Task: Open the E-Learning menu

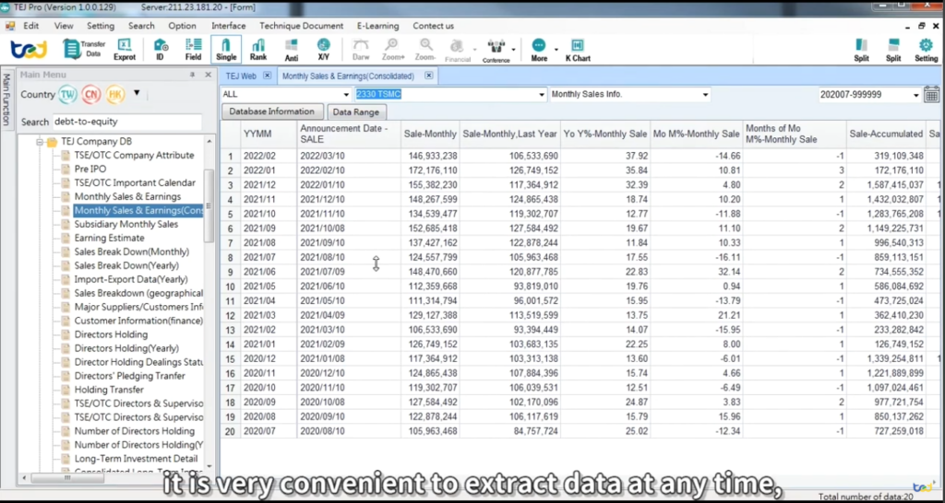Action: point(377,26)
